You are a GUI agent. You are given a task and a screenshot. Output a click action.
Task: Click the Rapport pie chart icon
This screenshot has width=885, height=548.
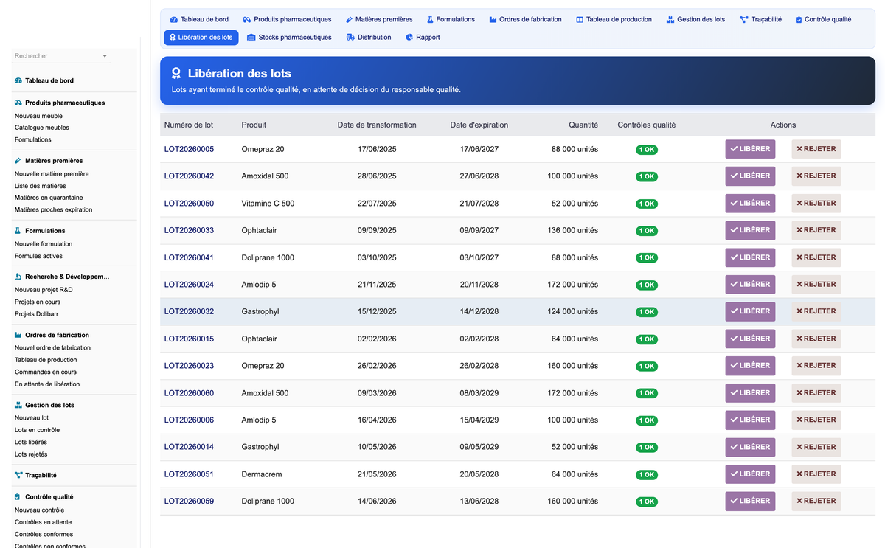click(409, 37)
